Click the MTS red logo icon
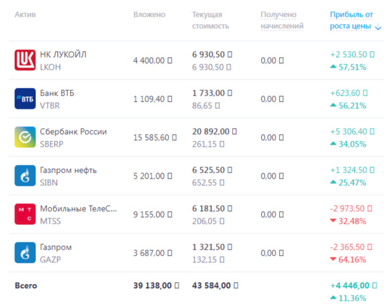The image size is (384, 305). (x=25, y=214)
